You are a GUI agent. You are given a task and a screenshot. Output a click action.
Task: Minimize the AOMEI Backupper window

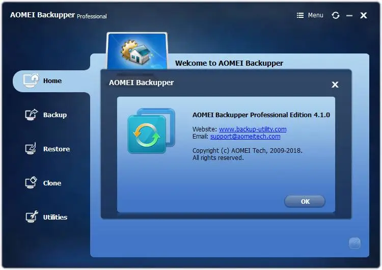[x=349, y=16]
